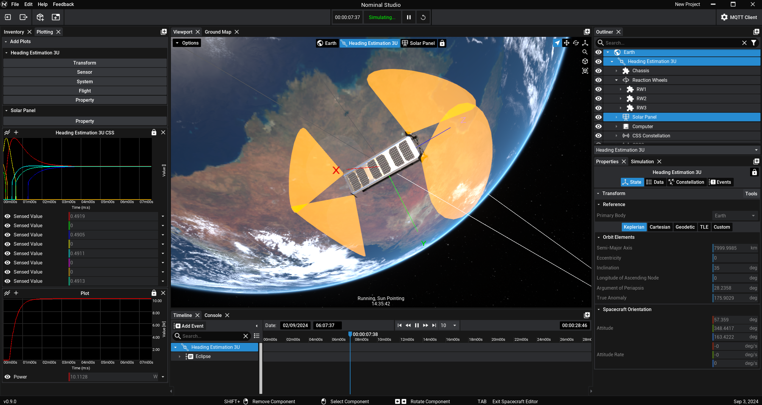
Task: Collapse the Orbit Elements section
Action: coord(599,237)
